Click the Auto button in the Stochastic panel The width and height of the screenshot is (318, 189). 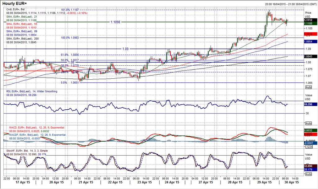308,175
